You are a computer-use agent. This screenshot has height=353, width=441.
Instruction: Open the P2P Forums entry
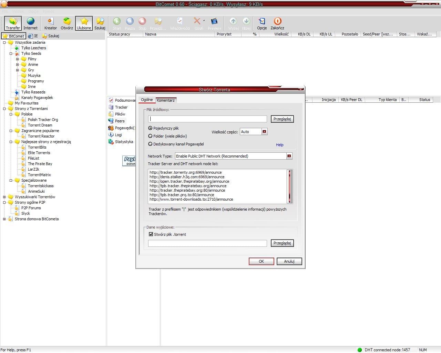coord(31,208)
